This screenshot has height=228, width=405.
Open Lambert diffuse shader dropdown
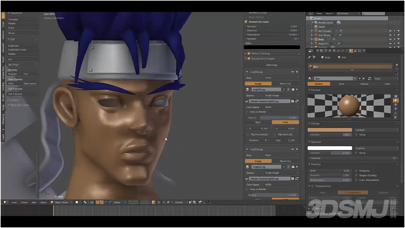click(377, 130)
